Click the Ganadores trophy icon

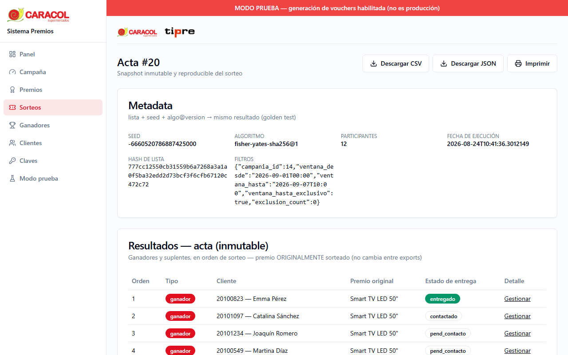click(12, 125)
